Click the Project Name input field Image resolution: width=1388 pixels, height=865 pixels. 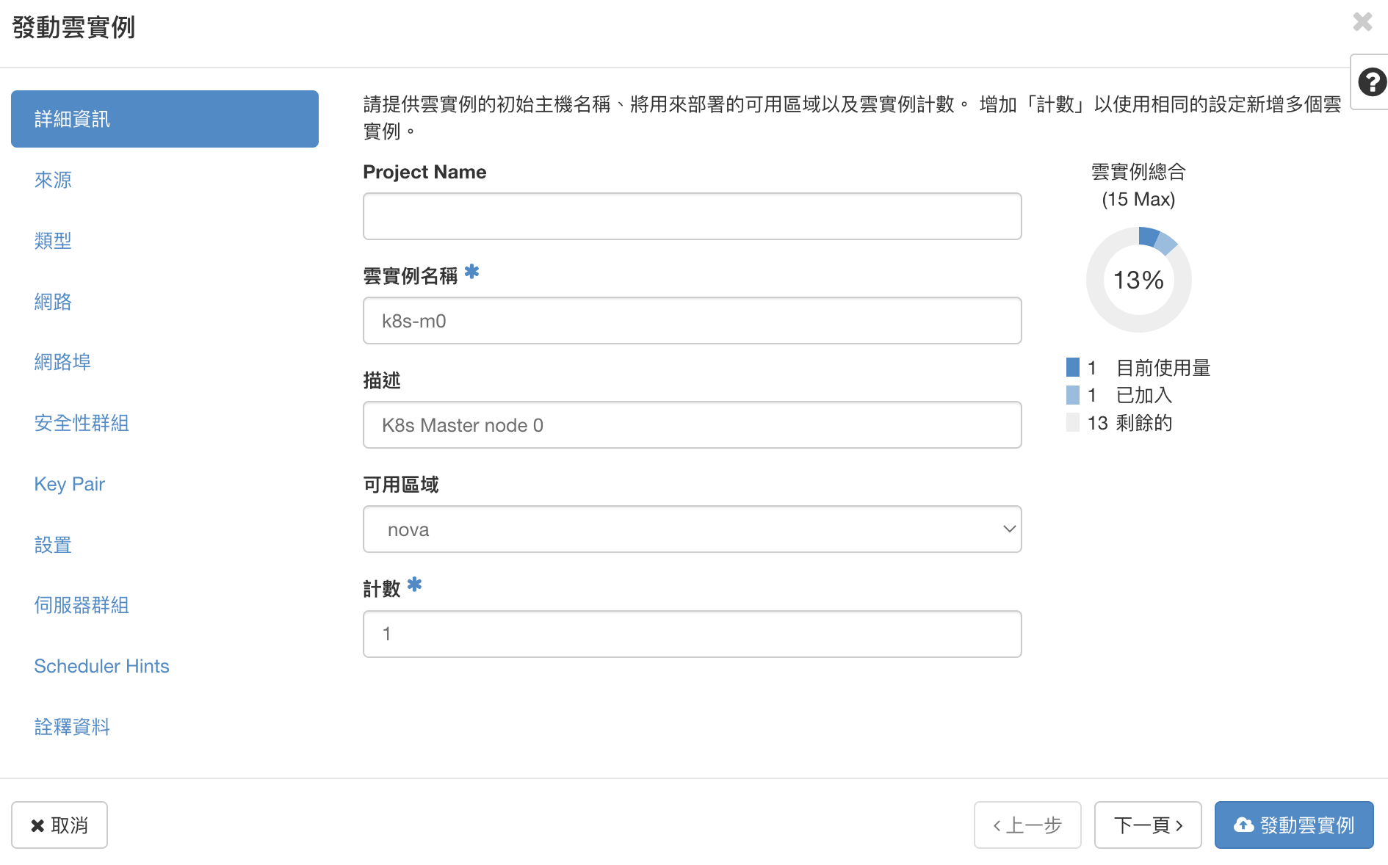(x=692, y=216)
